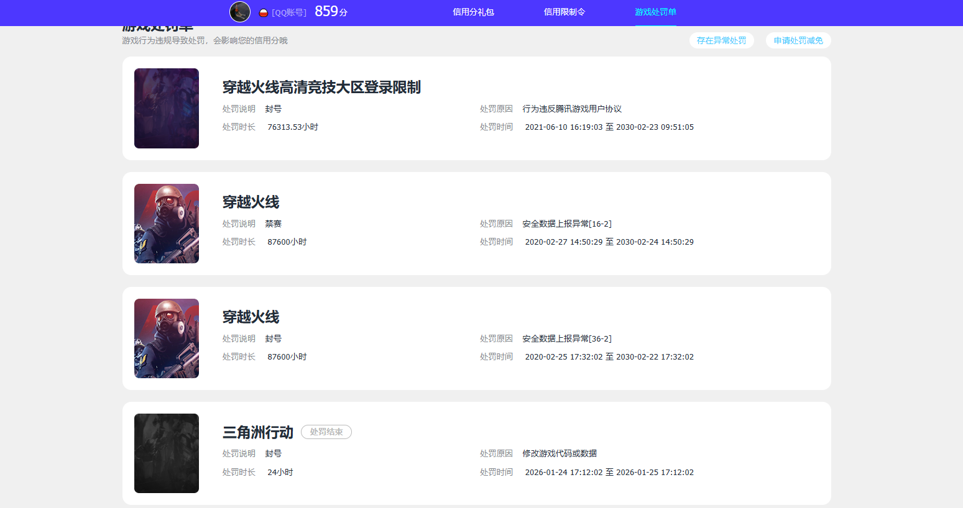Open the 穿越火线高清竞技大区登录限制 cover thumbnail
Screen dimensions: 963x508
[x=167, y=108]
